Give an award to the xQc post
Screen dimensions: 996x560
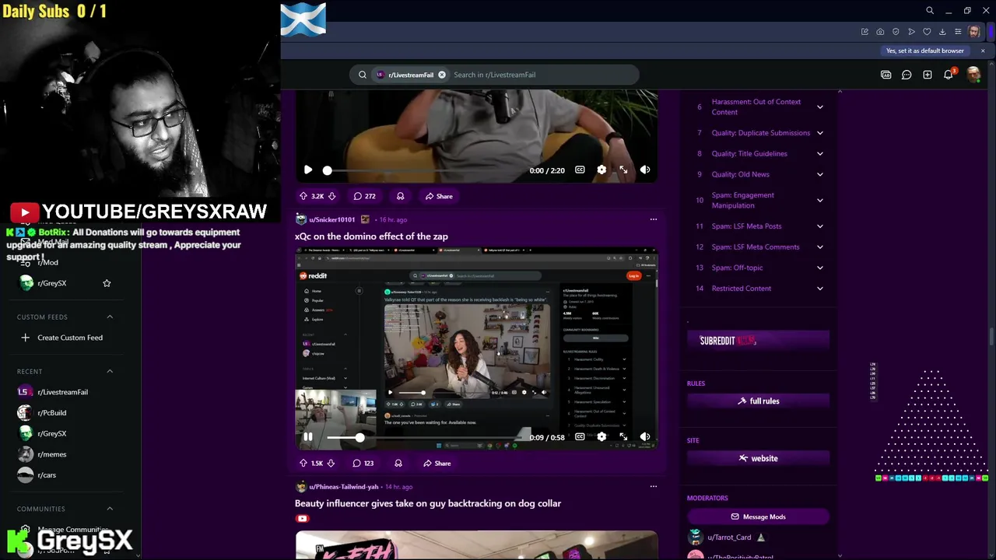(x=398, y=464)
